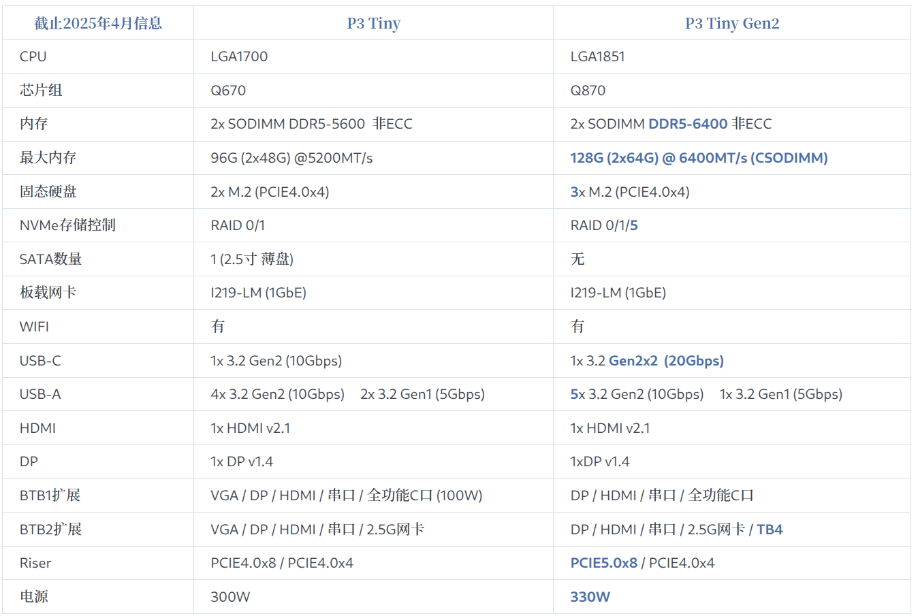The height and width of the screenshot is (616, 918).
Task: Click the bold 'PCIE5.0x8' text
Action: coord(603,563)
